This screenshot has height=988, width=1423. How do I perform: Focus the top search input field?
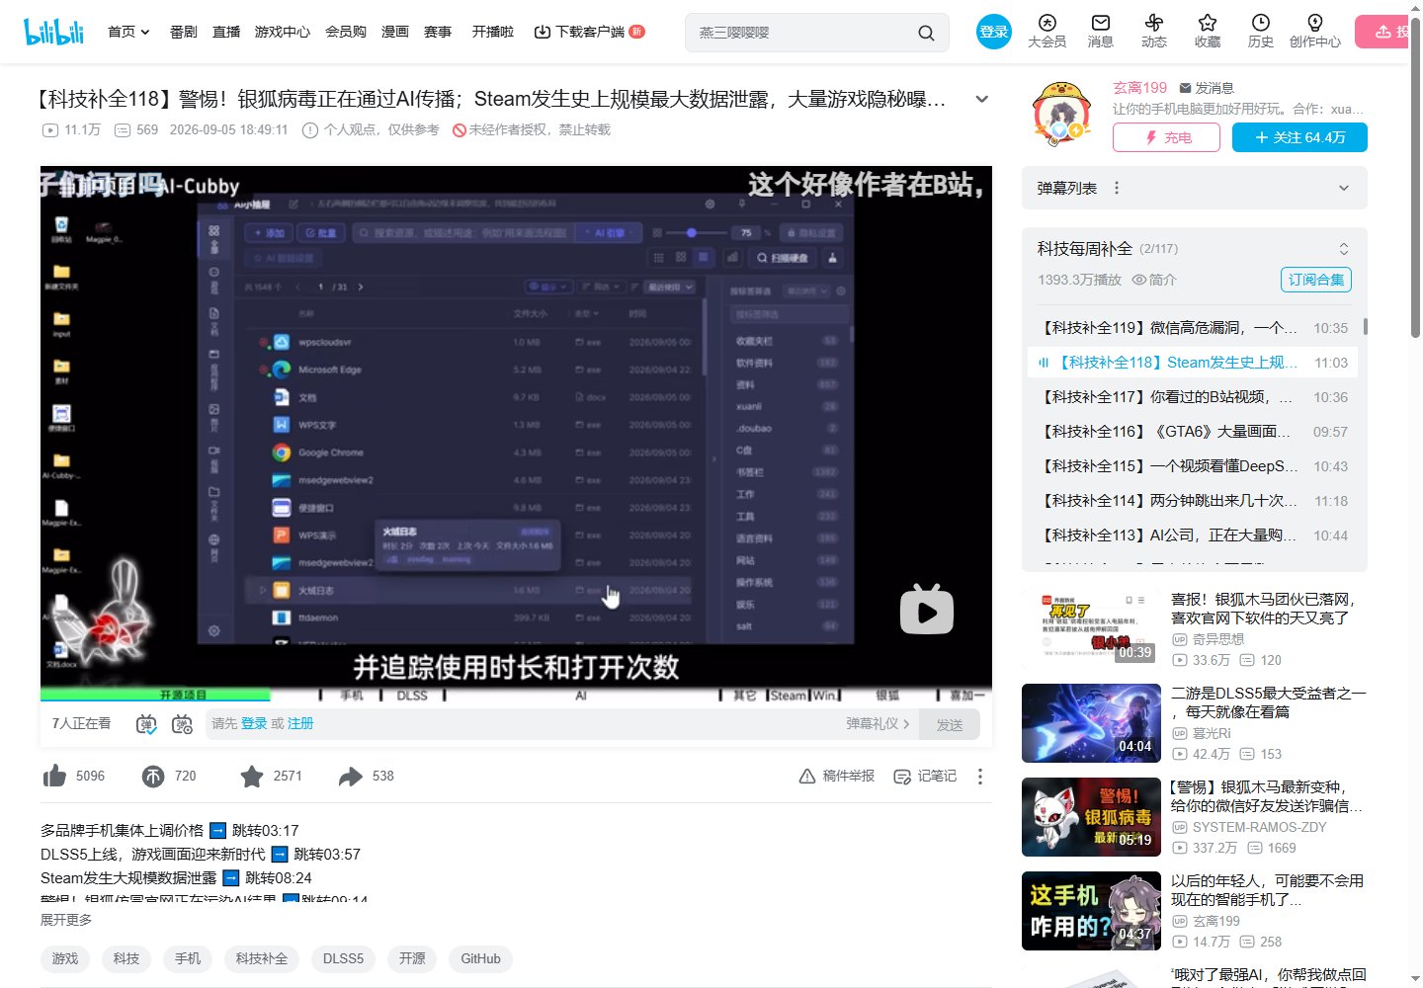click(800, 33)
